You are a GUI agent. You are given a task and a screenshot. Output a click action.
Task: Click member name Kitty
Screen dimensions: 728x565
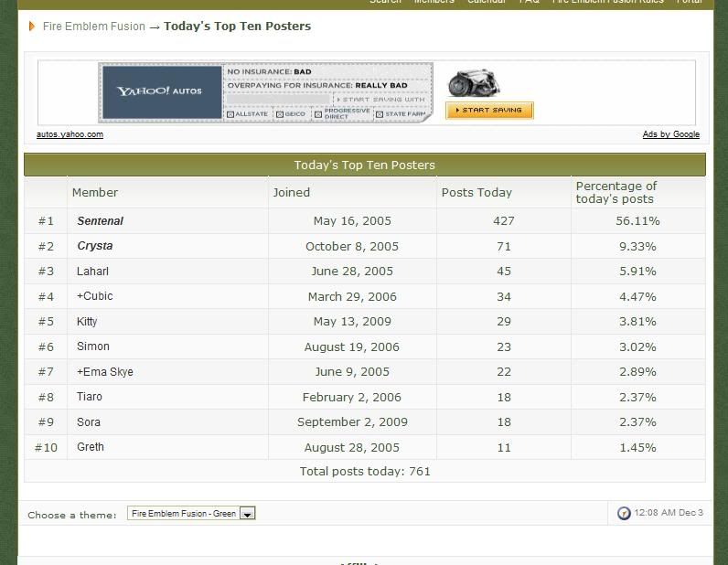coord(87,322)
